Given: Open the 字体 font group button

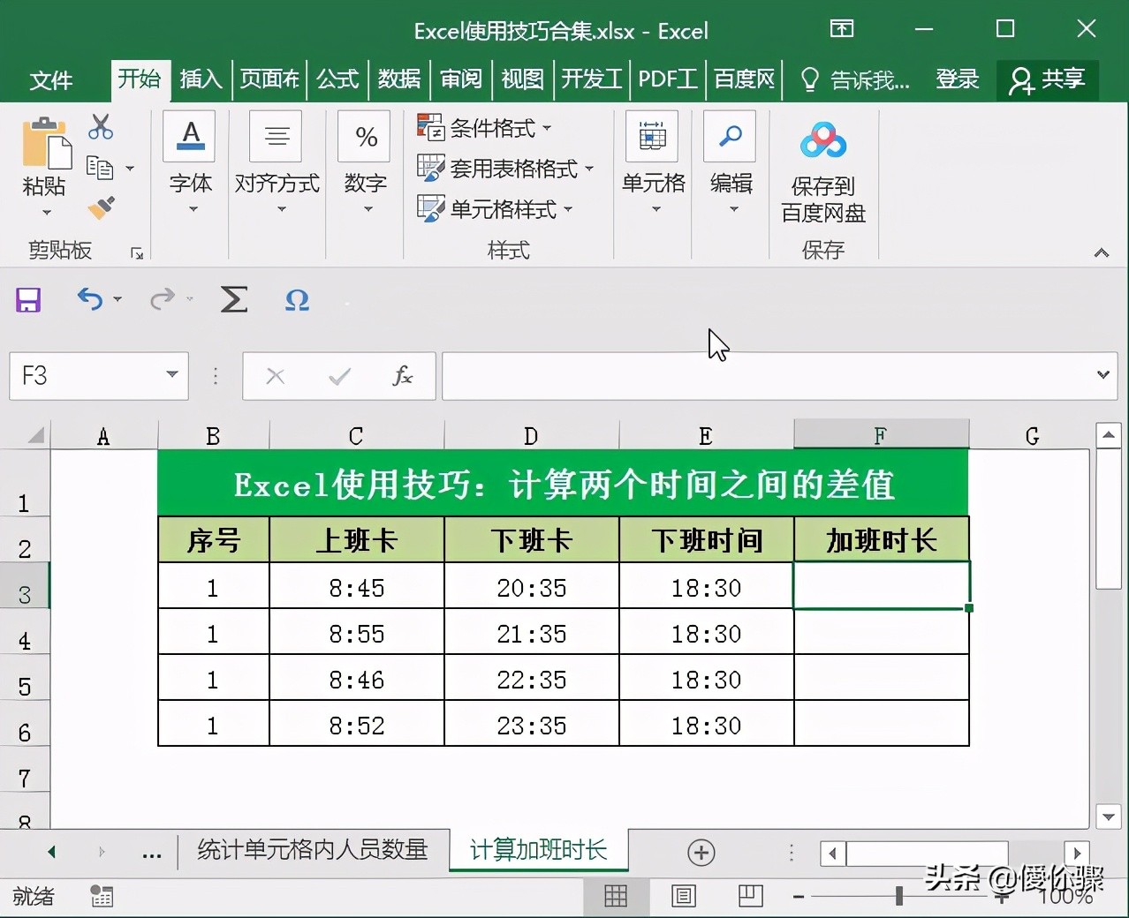Looking at the screenshot, I should tap(191, 163).
